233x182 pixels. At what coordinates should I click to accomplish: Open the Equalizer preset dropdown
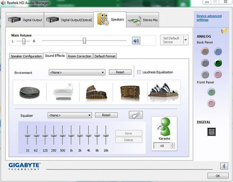coord(70,115)
